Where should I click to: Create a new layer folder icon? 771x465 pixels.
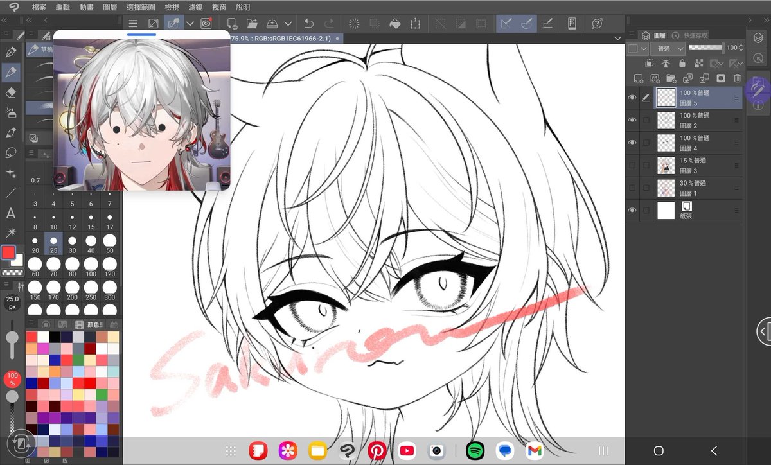pyautogui.click(x=671, y=78)
